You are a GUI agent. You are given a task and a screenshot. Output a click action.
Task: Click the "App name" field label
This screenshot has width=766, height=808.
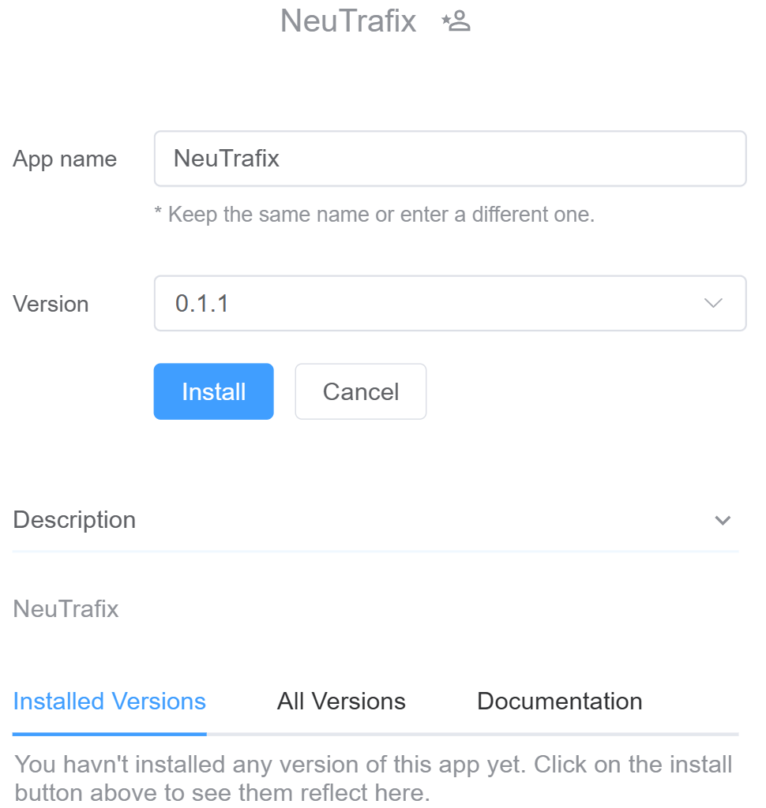coord(65,159)
